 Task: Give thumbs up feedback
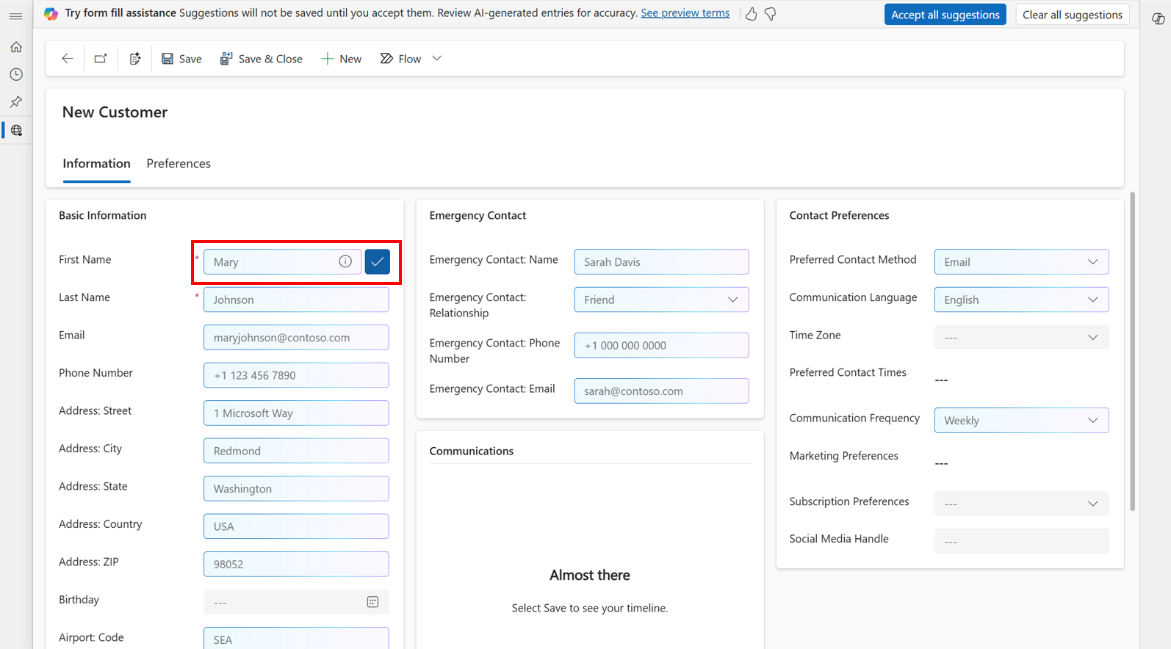(x=751, y=14)
